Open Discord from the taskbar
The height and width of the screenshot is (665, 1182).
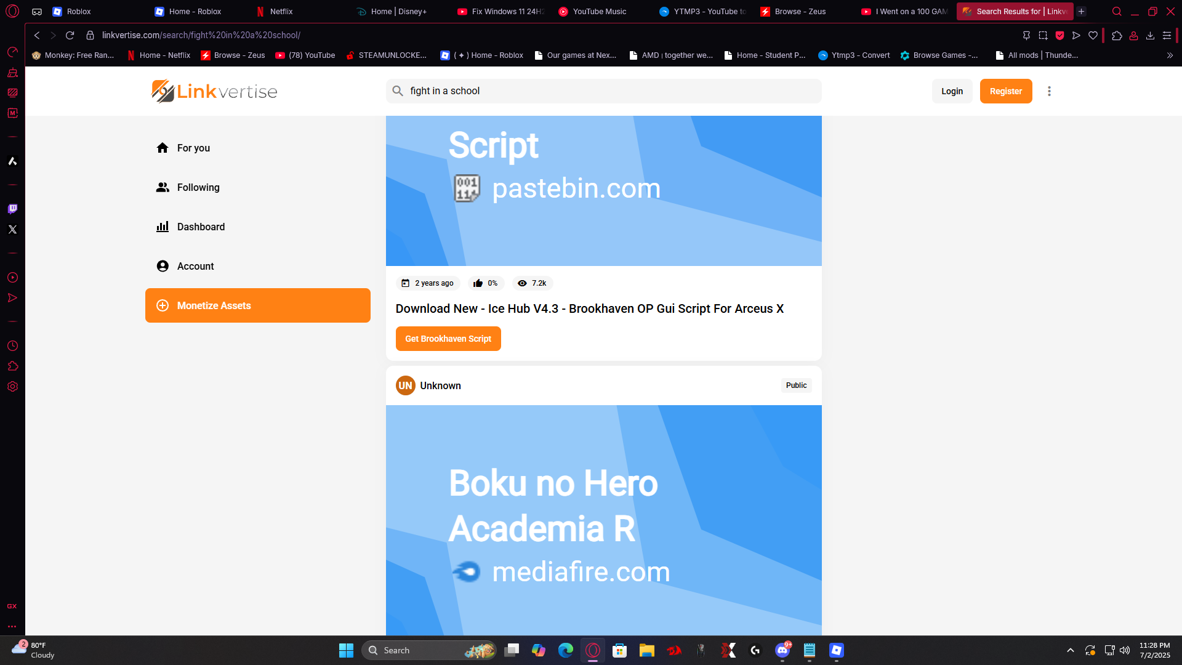coord(782,650)
